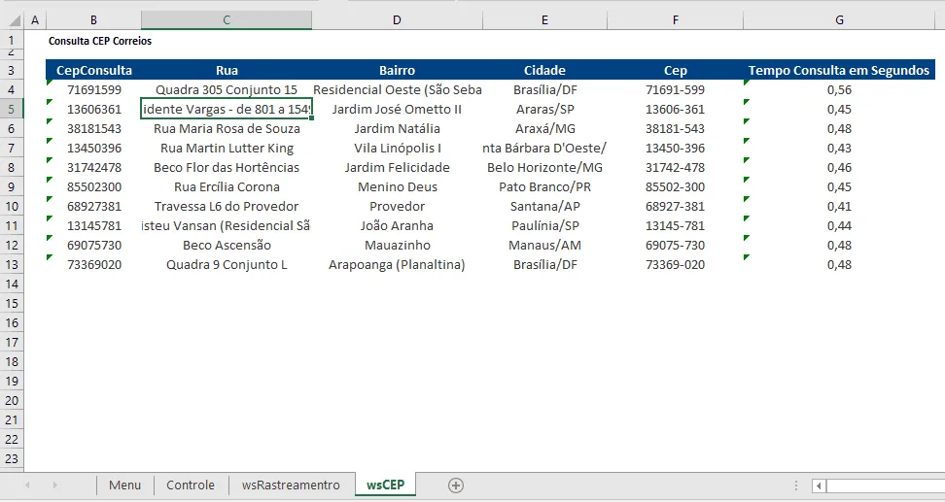Select column F header
The width and height of the screenshot is (945, 502).
pos(675,20)
